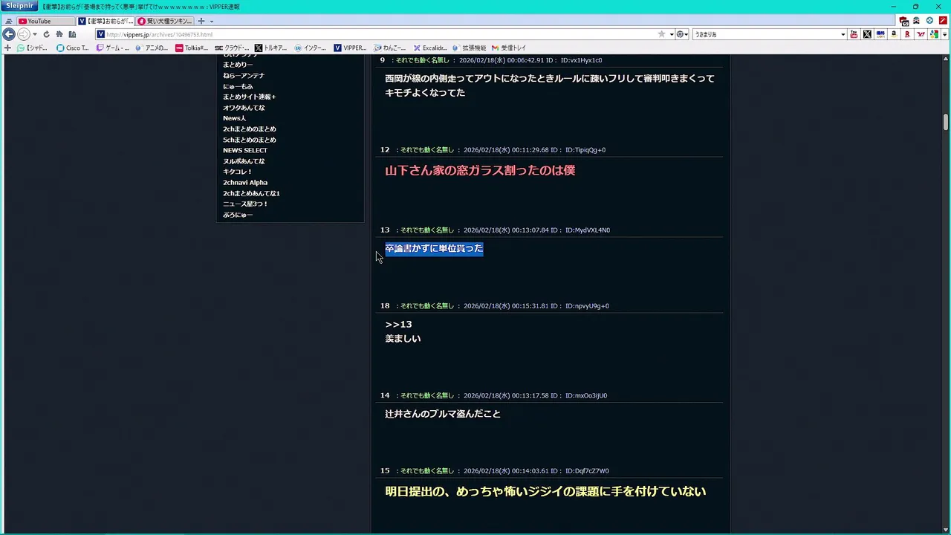Expand the tab list dropdown arrow

click(212, 21)
